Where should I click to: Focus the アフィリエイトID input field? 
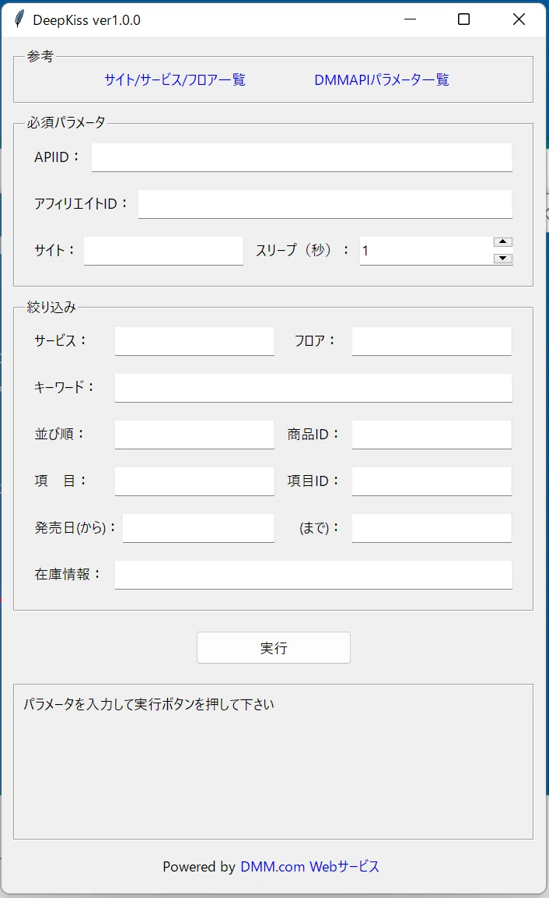(325, 204)
